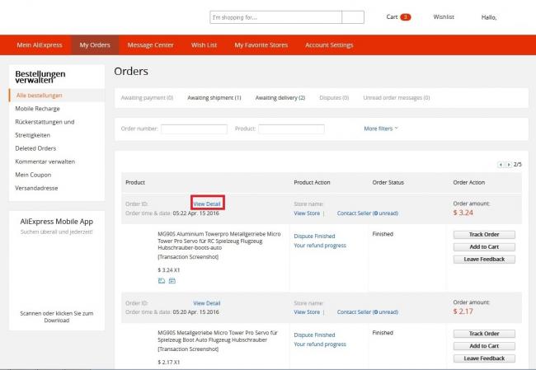Screen dimensions: 536x370
Task: Click the Order Status column header
Action: [x=388, y=182]
